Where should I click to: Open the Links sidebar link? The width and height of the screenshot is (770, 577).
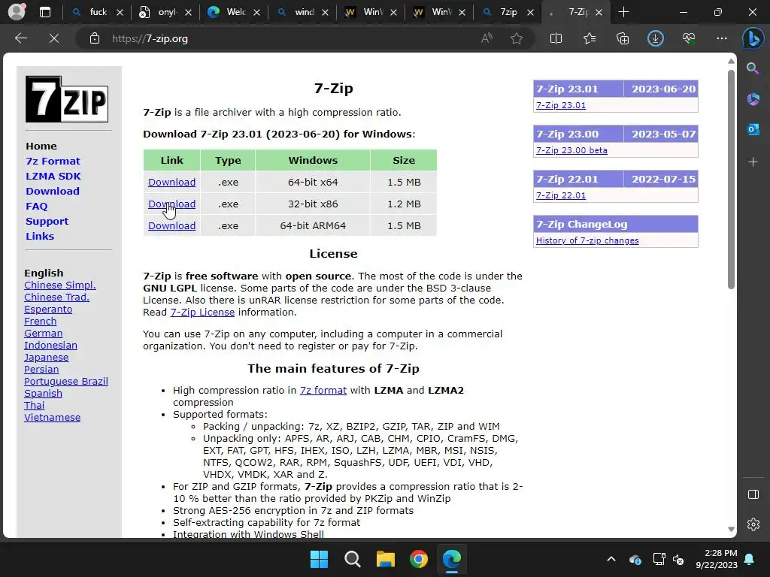click(x=40, y=236)
